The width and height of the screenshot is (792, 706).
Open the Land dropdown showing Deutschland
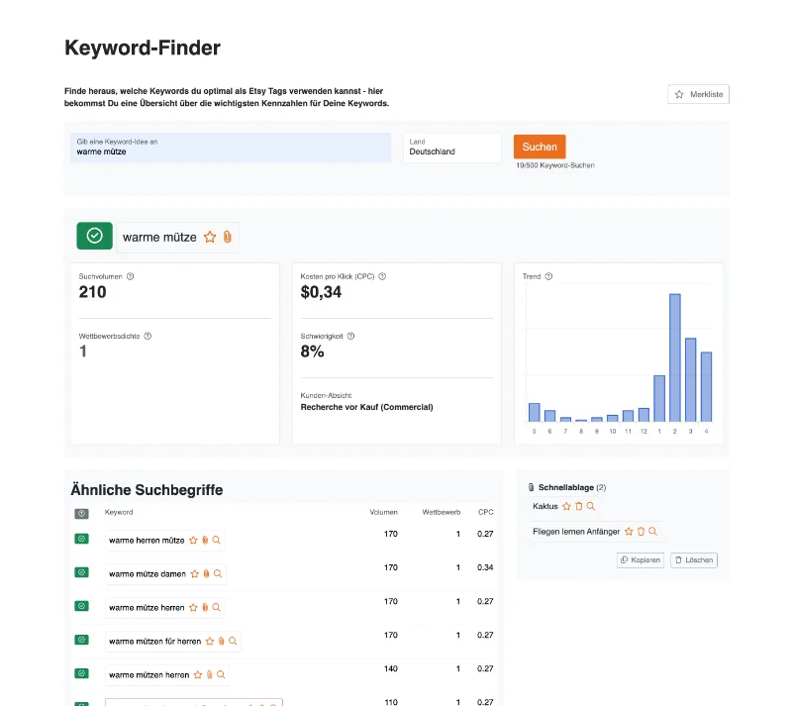point(451,148)
